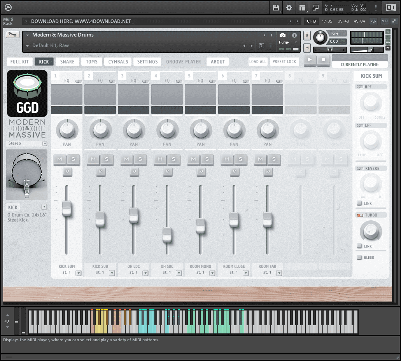Switch to the CYMBALS tab

[118, 62]
